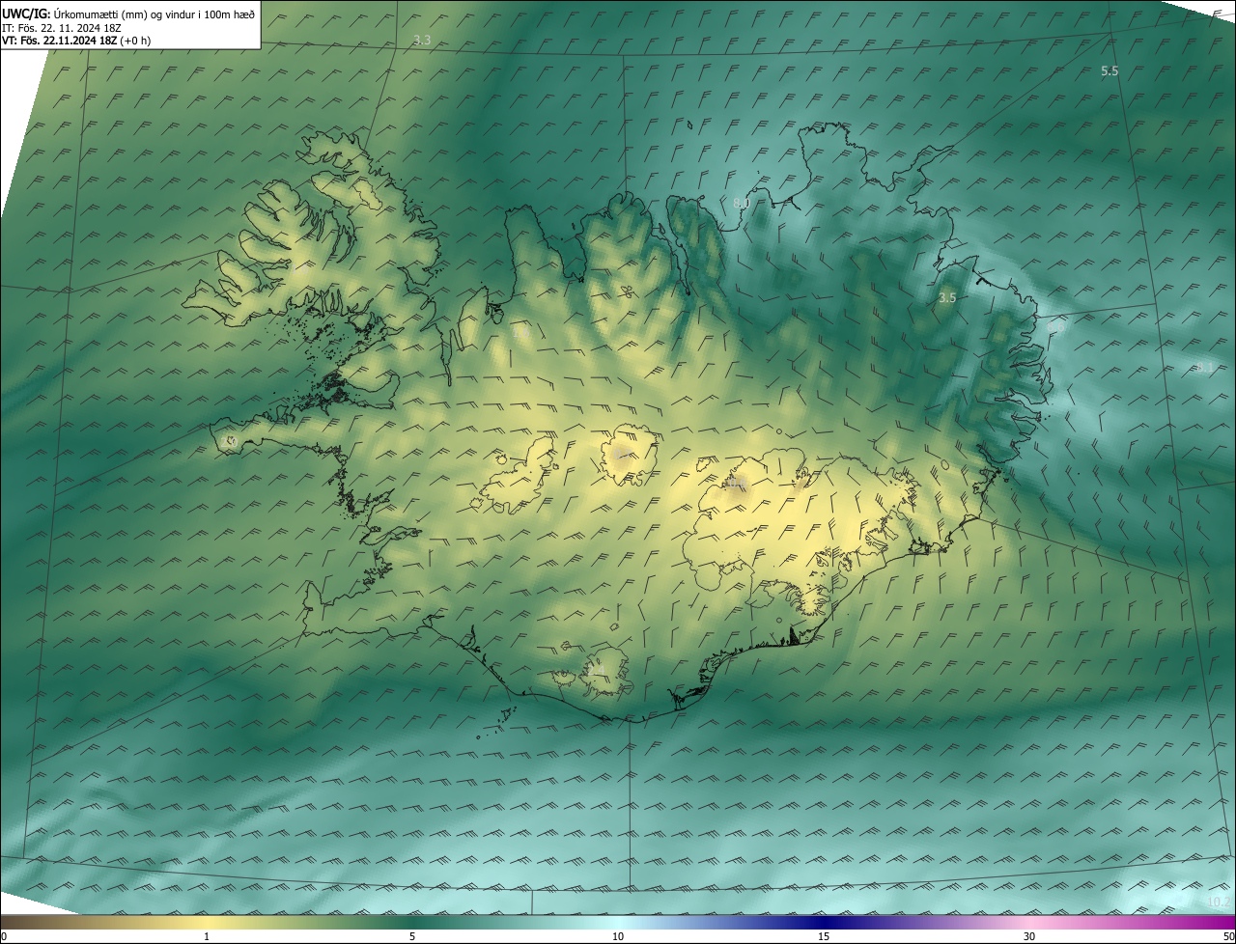Click the 3.3 value label on the map

[x=422, y=40]
